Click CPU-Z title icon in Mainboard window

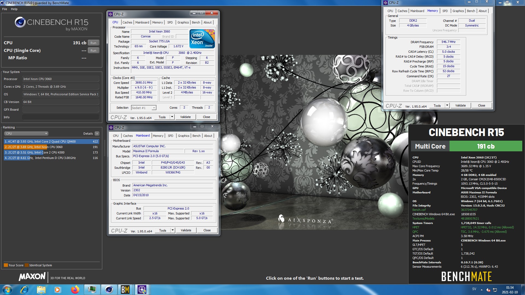[111, 127]
